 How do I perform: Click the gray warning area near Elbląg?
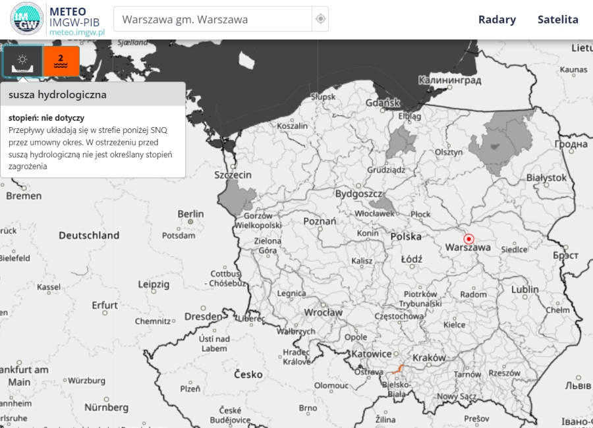[x=401, y=142]
